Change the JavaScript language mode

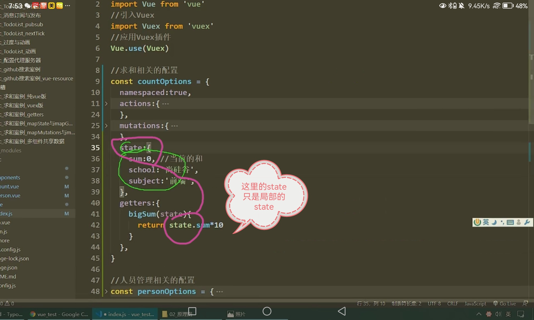(475, 303)
